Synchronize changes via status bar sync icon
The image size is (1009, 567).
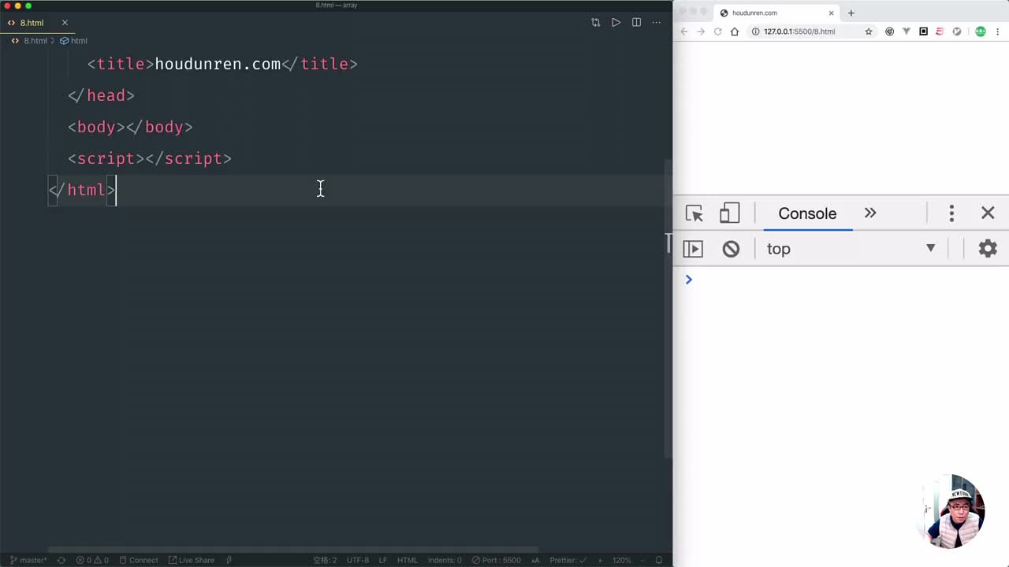point(61,560)
